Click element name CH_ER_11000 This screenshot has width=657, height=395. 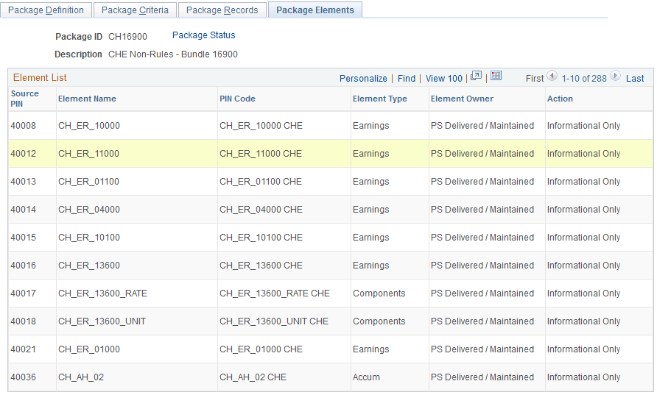coord(89,154)
